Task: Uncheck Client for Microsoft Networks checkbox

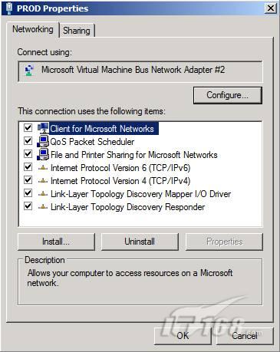Action: [28, 128]
